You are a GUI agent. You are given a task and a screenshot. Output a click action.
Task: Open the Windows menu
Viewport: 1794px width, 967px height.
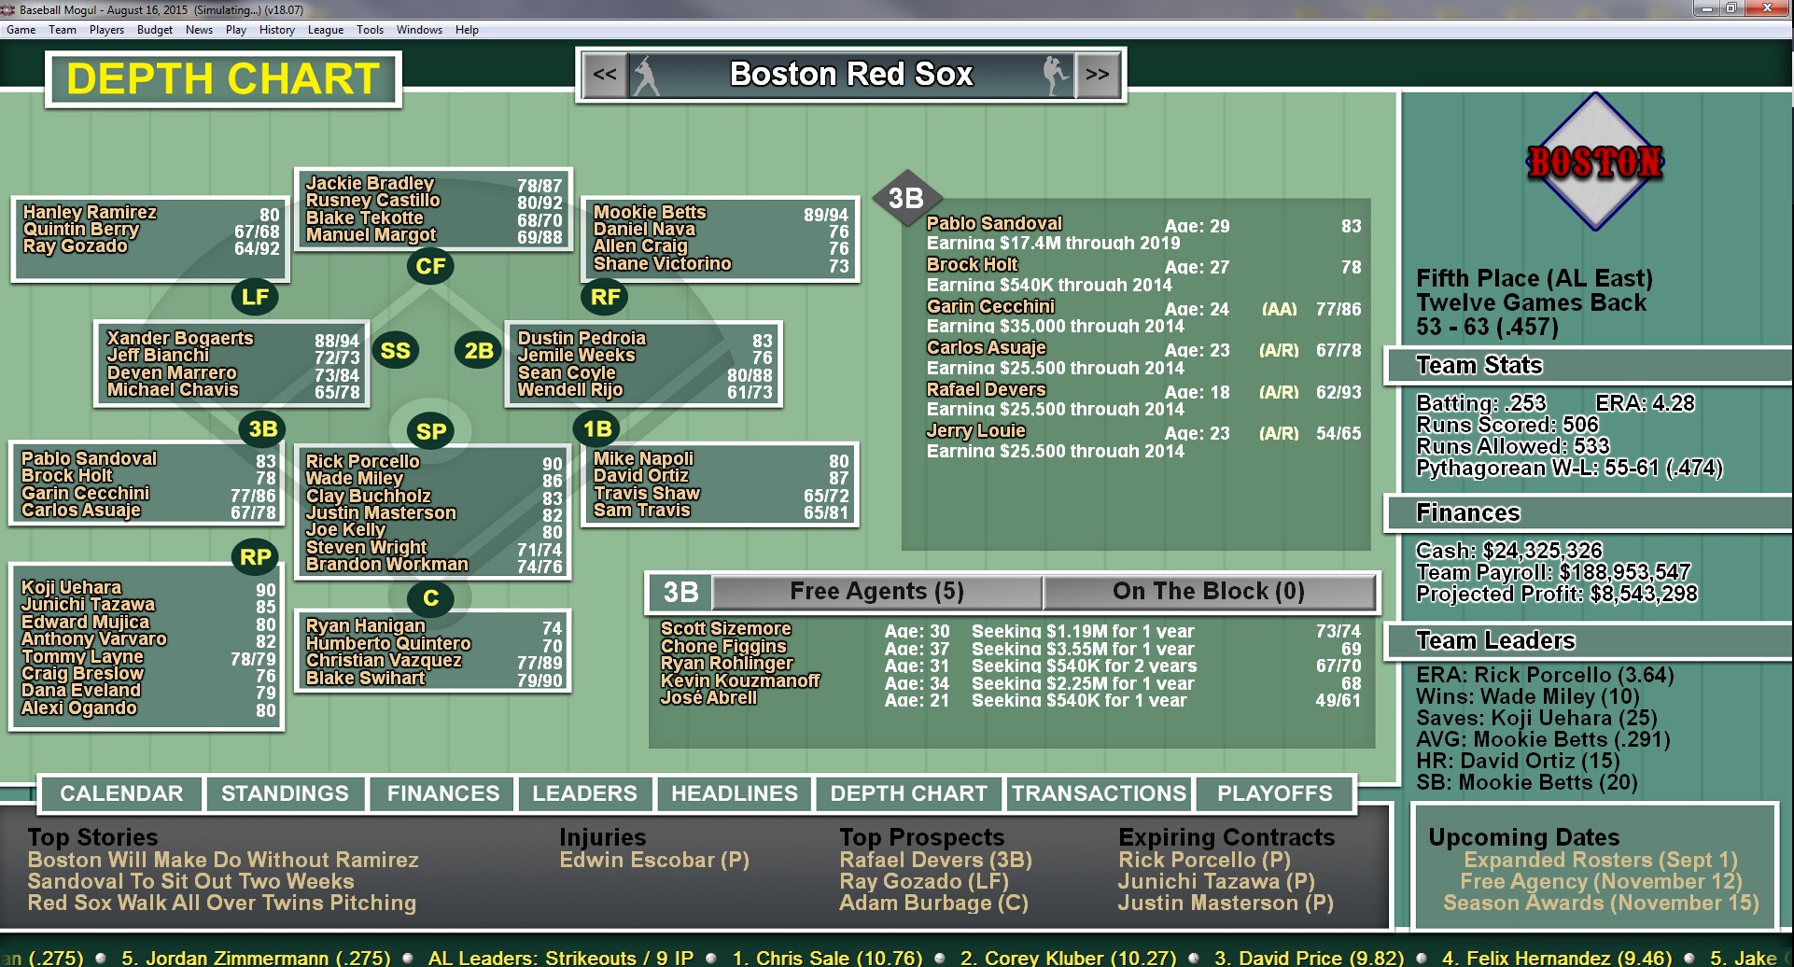(x=419, y=29)
